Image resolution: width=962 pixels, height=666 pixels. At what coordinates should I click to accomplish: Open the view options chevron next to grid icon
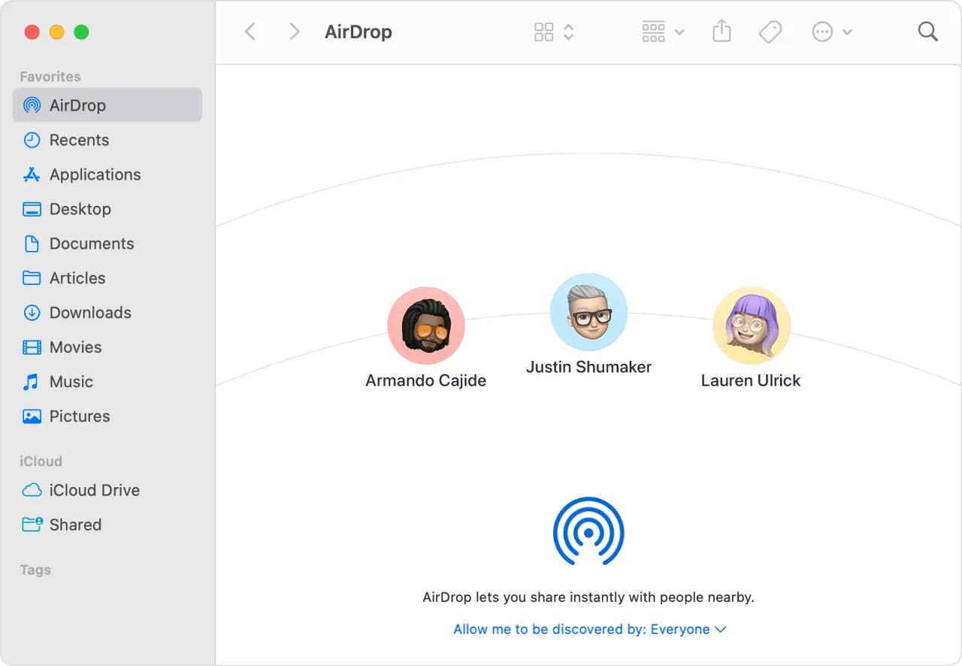point(569,32)
